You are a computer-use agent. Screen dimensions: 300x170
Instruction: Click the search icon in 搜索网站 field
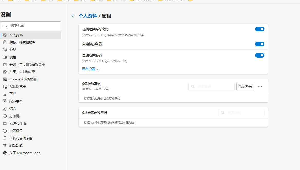click(x=223, y=113)
